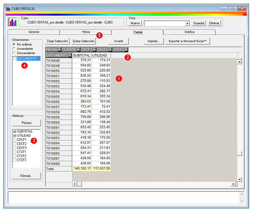Select row T010655
Image resolution: width=253 pixels, height=213 pixels.
click(59, 97)
